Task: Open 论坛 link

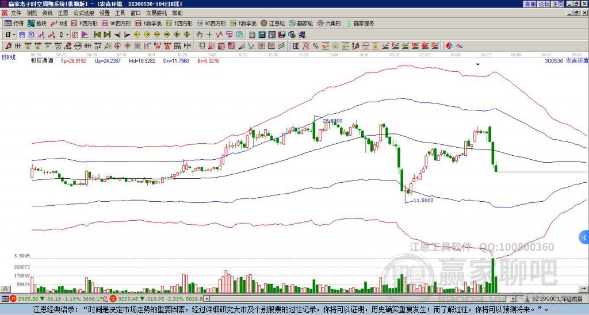Action: point(544,4)
